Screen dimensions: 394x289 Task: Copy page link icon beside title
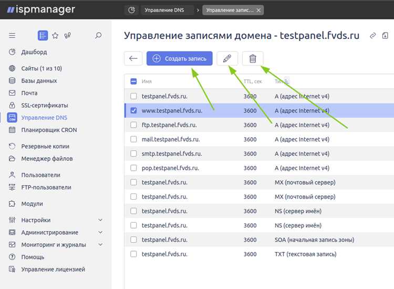click(373, 35)
